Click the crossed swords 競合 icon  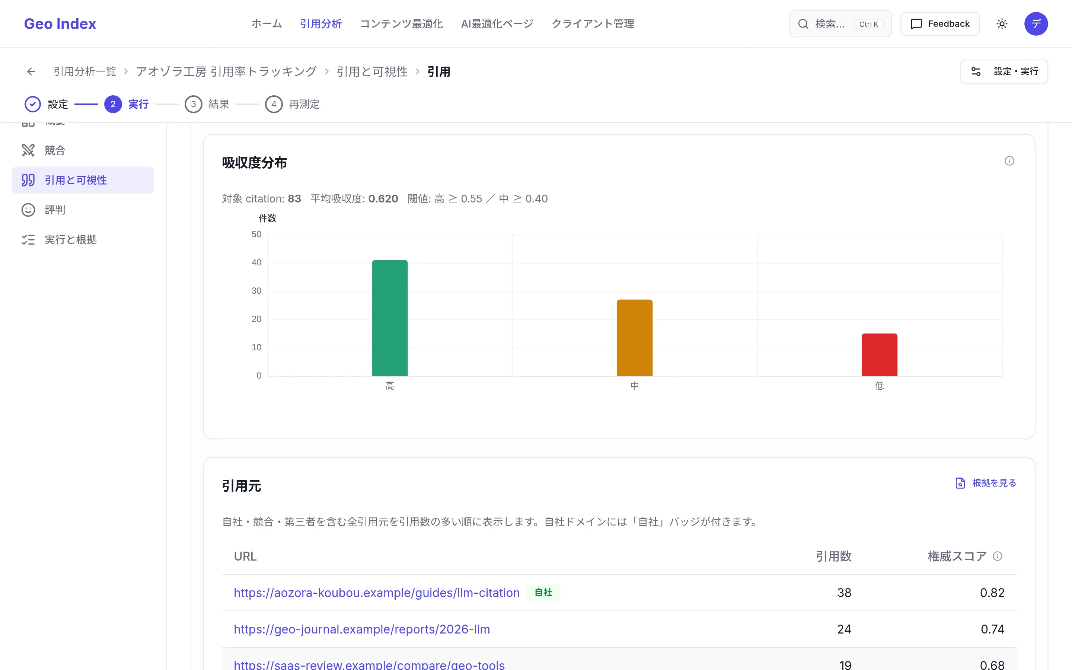[28, 150]
